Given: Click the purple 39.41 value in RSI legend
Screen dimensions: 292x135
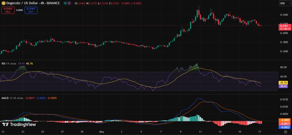Looking at the screenshot, I should [x=21, y=63].
